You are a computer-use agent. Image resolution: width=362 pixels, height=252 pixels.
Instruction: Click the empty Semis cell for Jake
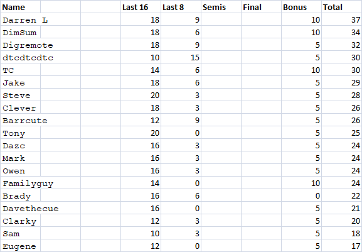(221, 82)
